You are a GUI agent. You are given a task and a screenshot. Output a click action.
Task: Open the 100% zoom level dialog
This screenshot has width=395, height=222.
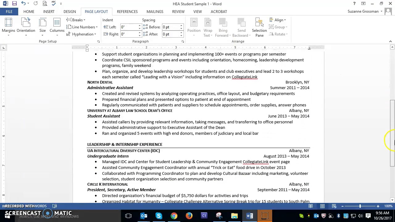click(x=388, y=206)
